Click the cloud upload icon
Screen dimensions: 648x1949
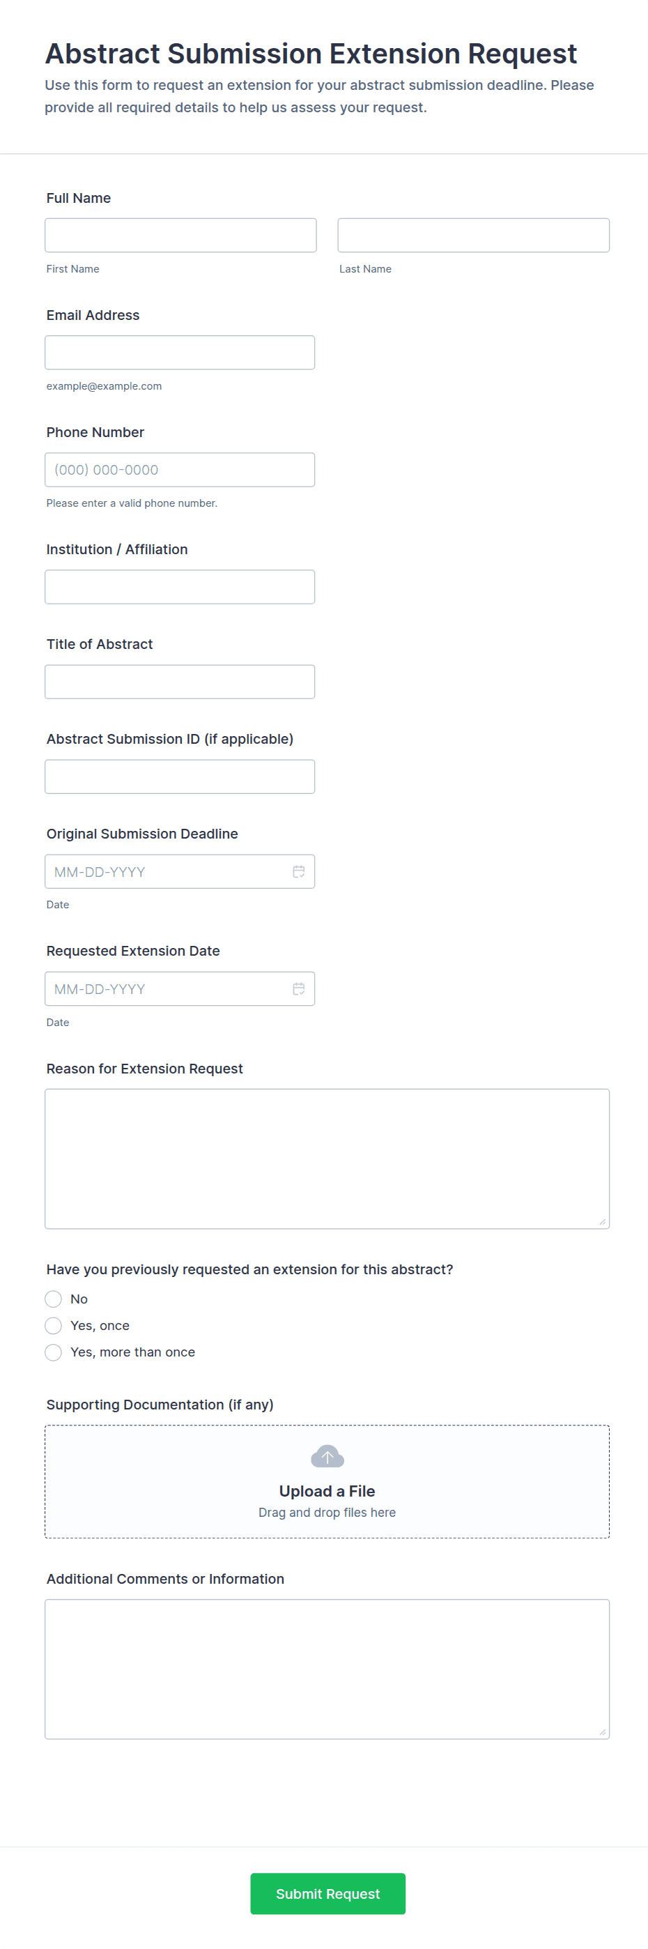coord(327,1455)
